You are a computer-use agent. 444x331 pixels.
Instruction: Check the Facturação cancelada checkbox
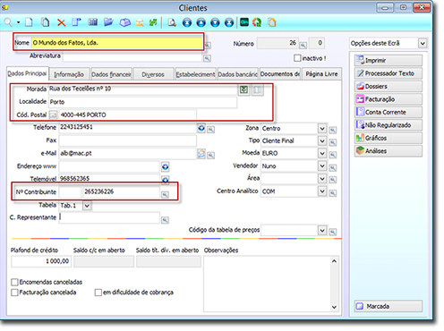pyautogui.click(x=14, y=293)
